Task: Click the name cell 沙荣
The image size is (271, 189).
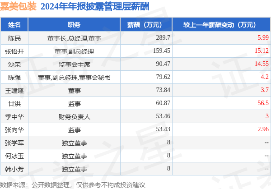Action: [x=14, y=65]
